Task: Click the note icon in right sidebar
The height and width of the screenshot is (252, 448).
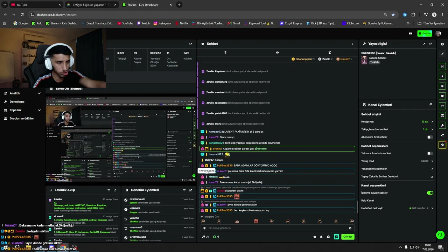Action: (x=442, y=86)
